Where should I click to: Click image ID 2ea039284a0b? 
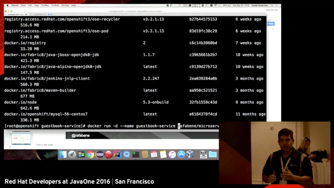pyautogui.click(x=203, y=78)
